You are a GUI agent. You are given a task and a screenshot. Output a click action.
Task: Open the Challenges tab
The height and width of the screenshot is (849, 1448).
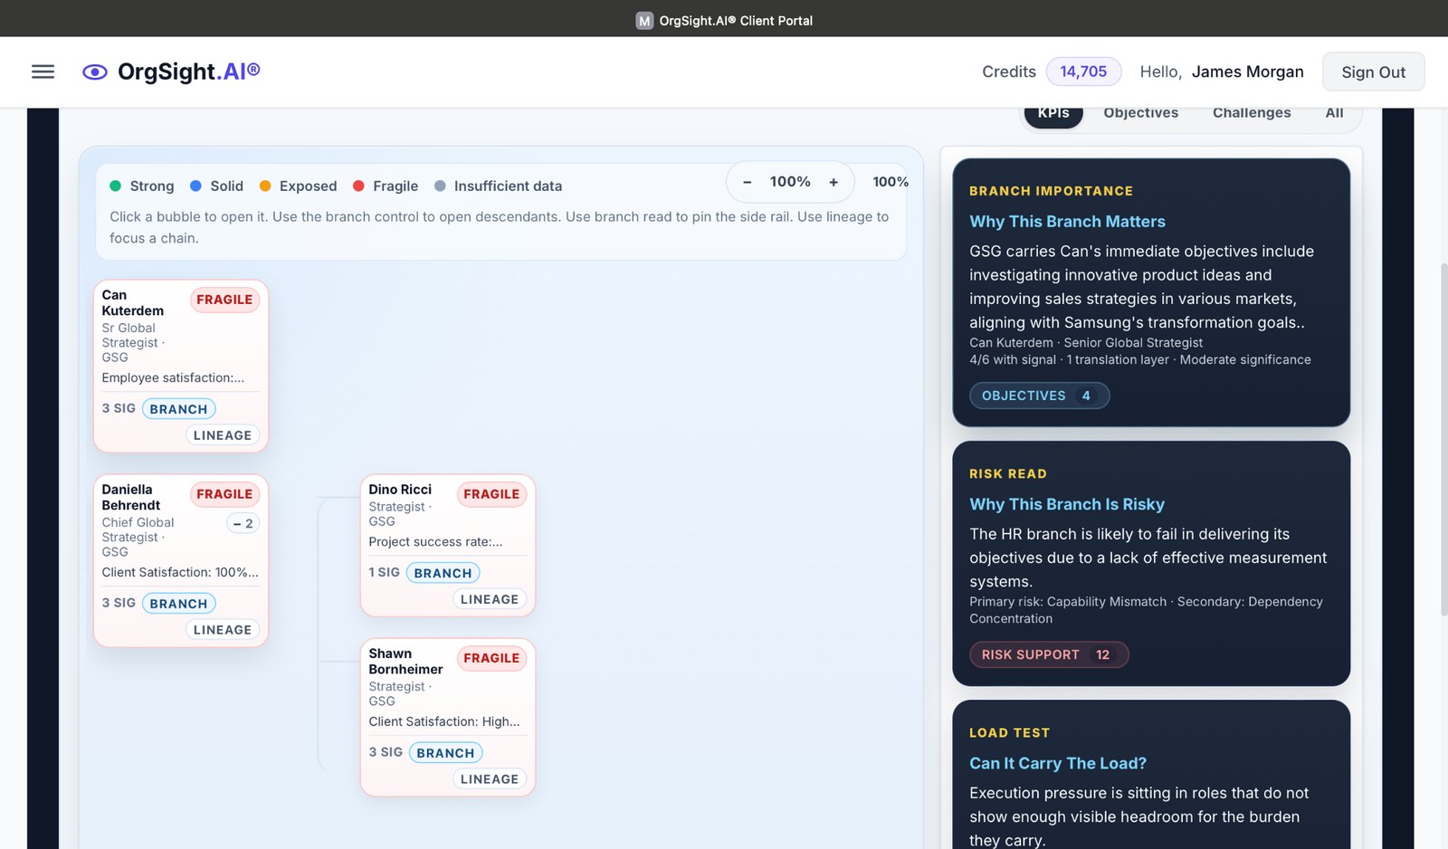point(1252,112)
